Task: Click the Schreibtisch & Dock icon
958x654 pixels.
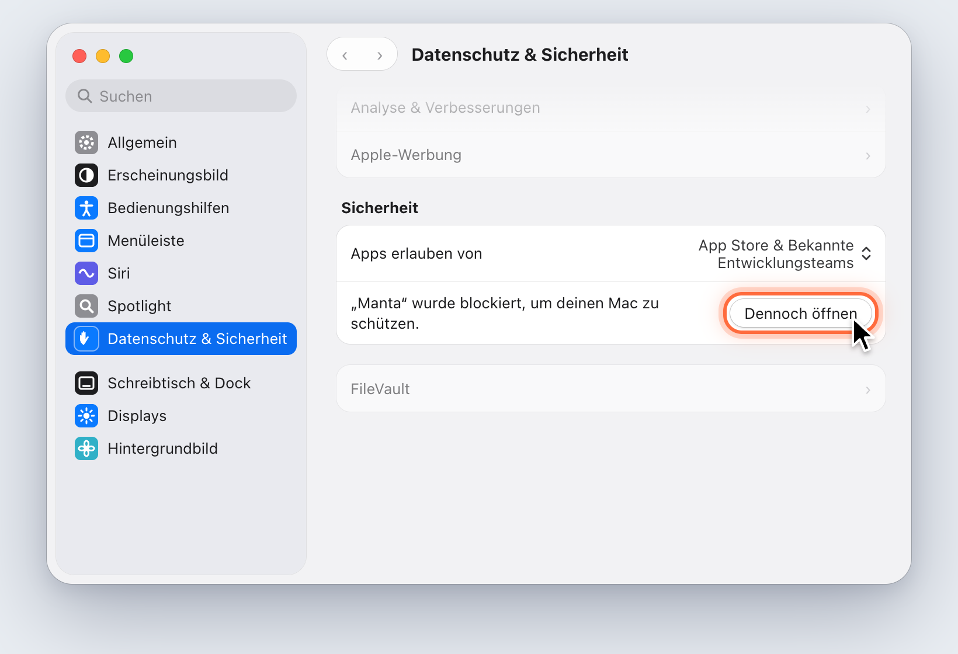Action: [86, 383]
